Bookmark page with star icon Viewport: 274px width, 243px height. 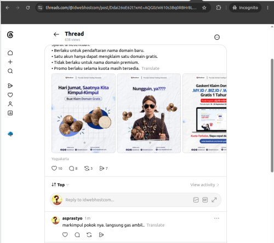coord(204,8)
